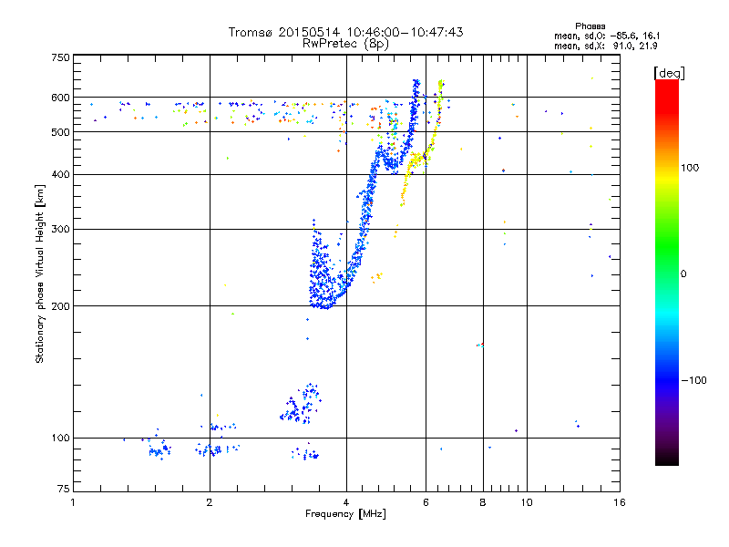Click the y-axis tick label '200'
The height and width of the screenshot is (547, 729).
coord(61,306)
